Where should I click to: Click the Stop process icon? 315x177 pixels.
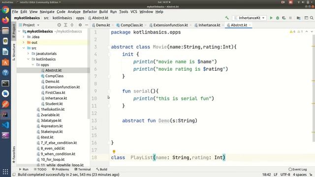(290, 18)
